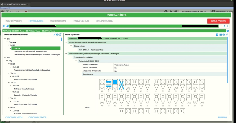
Task: Switch to RESUMEN PACIENTE tab
Action: click(x=14, y=21)
